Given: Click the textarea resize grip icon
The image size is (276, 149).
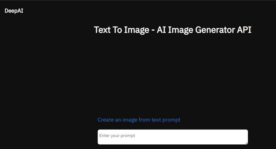Looking at the screenshot, I should tap(246, 143).
